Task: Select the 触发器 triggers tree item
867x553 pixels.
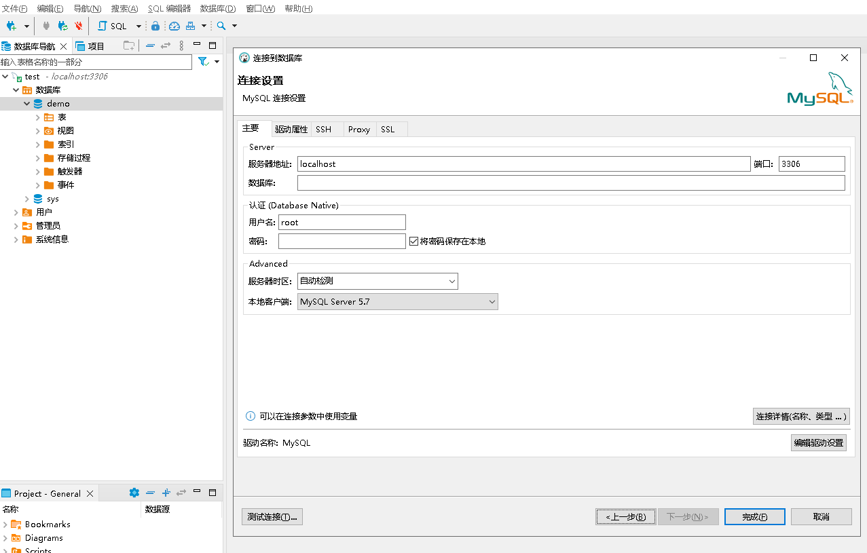Action: pyautogui.click(x=70, y=172)
